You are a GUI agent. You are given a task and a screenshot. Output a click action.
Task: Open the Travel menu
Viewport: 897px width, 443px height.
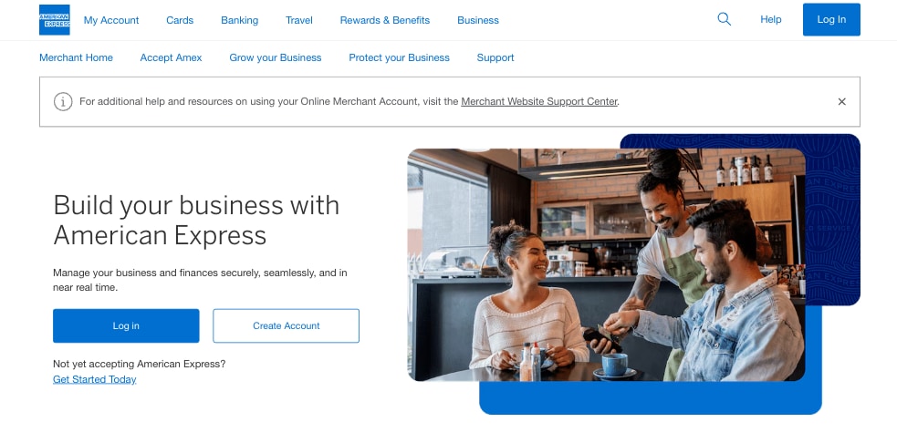tap(298, 20)
